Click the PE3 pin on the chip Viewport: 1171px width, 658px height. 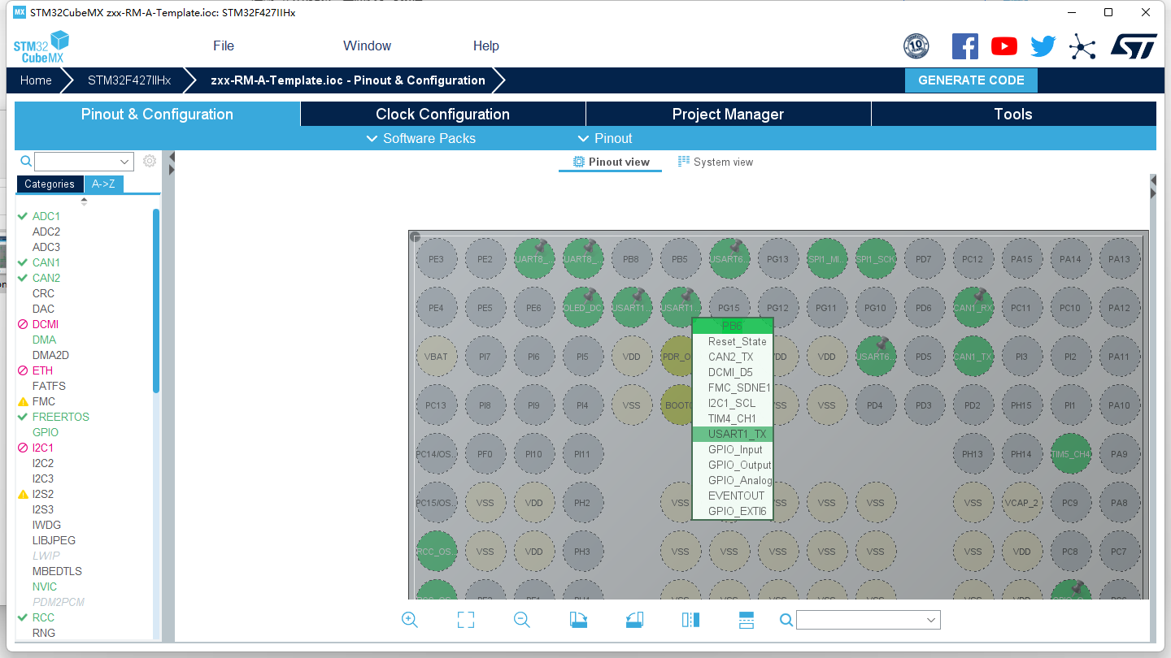(436, 259)
